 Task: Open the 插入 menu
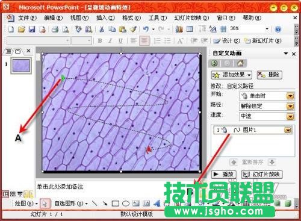tap(105, 18)
